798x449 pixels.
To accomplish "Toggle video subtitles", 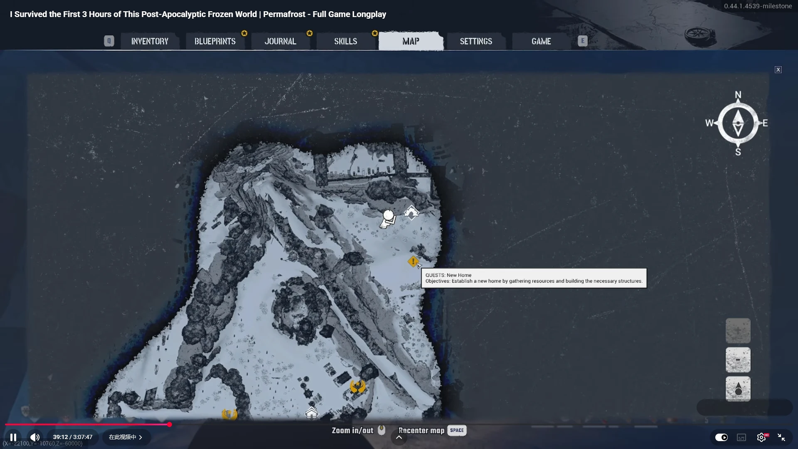I will point(741,437).
